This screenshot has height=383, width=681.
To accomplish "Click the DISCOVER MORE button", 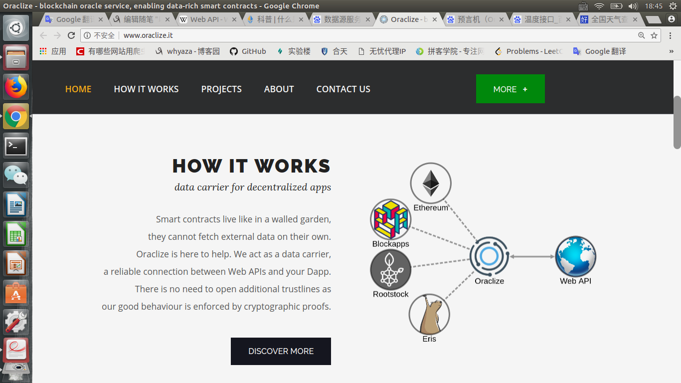I will (x=281, y=351).
